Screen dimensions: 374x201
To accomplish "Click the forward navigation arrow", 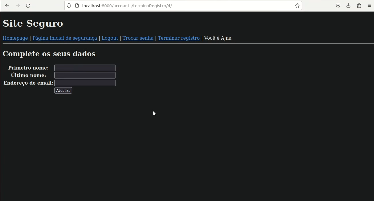I will tap(18, 6).
